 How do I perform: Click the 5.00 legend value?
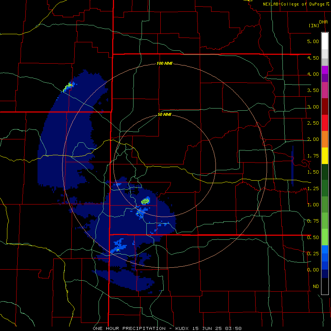pyautogui.click(x=313, y=41)
